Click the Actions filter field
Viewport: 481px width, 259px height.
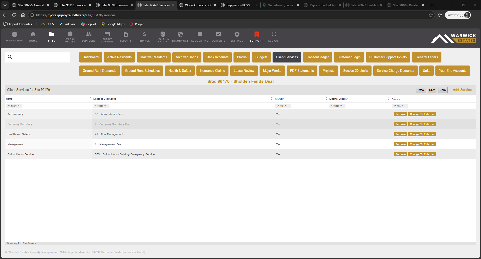[x=400, y=106]
